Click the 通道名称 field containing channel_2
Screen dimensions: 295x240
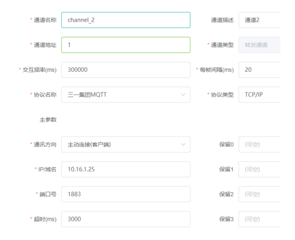pyautogui.click(x=126, y=20)
